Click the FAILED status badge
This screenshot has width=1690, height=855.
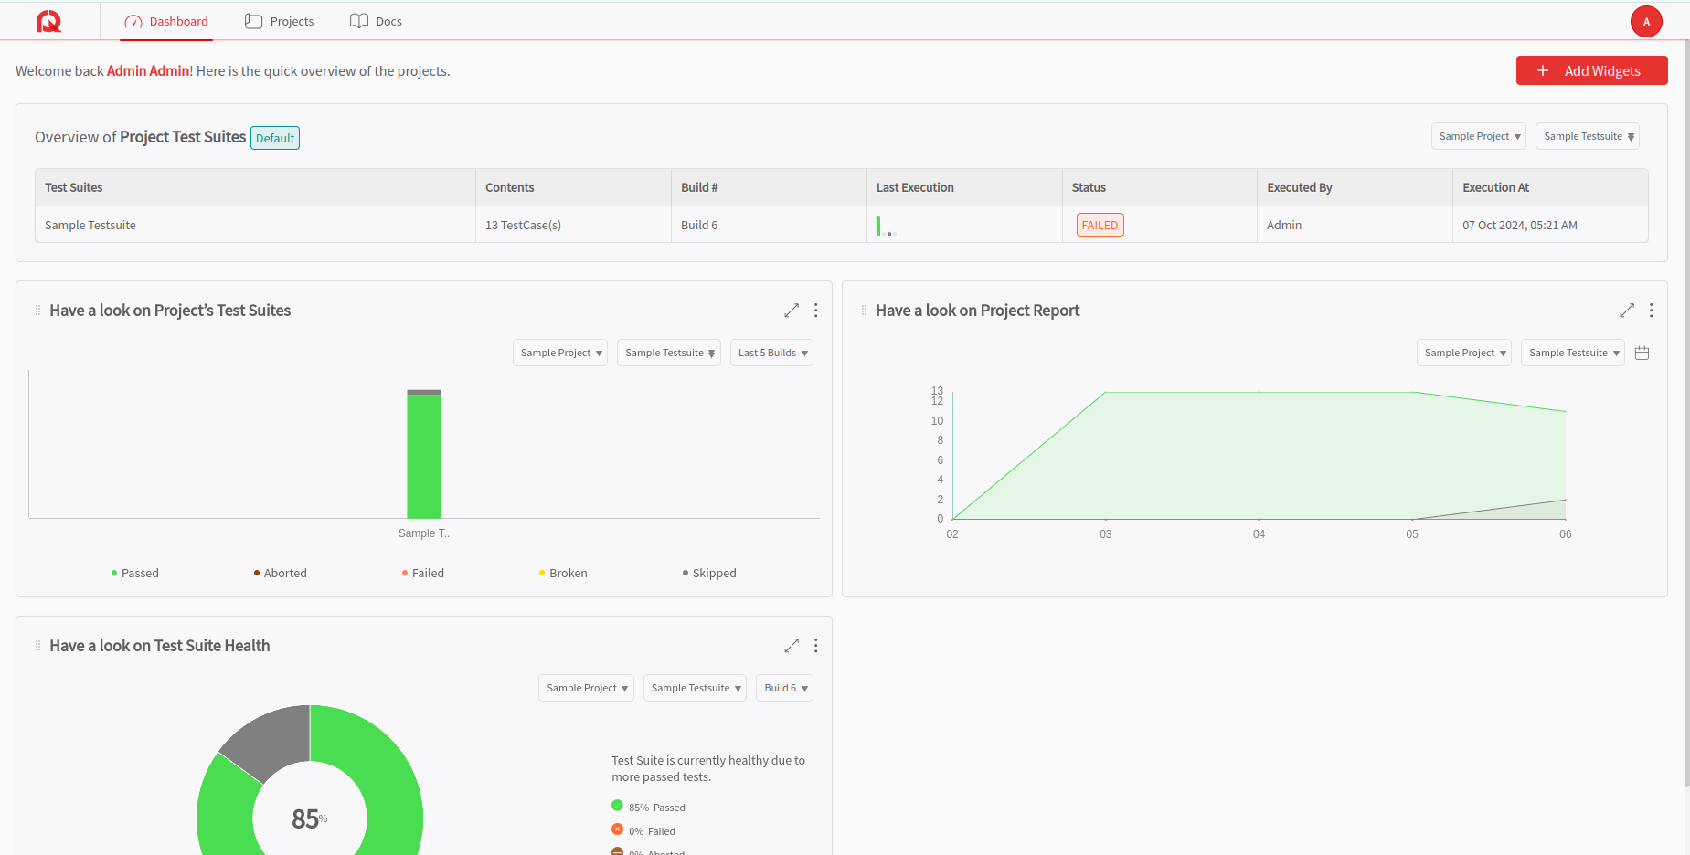pyautogui.click(x=1100, y=225)
